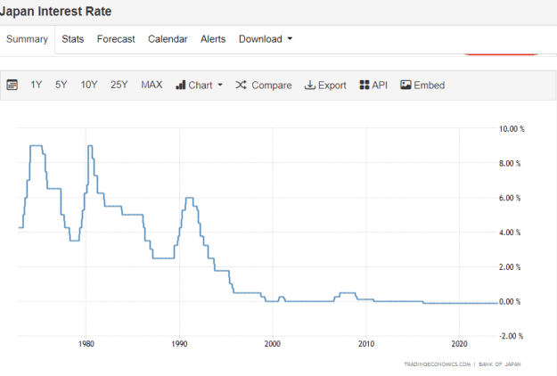Click the 8.00 % axis label

tap(510, 163)
